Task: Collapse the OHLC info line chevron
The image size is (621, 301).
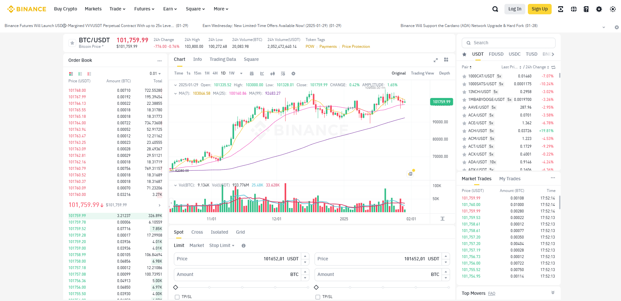Action: (x=176, y=85)
